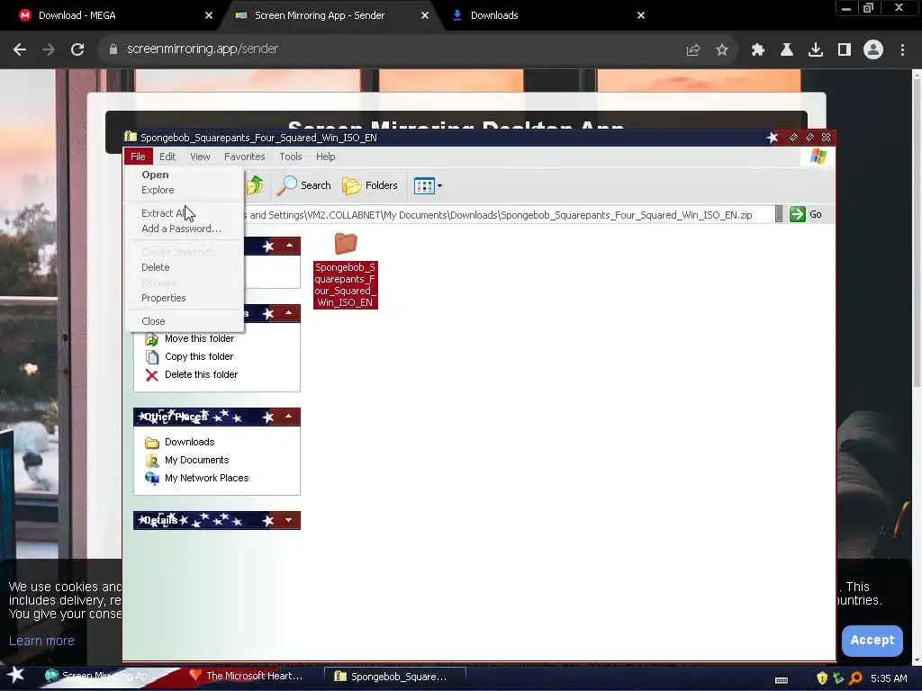Open the Tools menu

coord(291,157)
